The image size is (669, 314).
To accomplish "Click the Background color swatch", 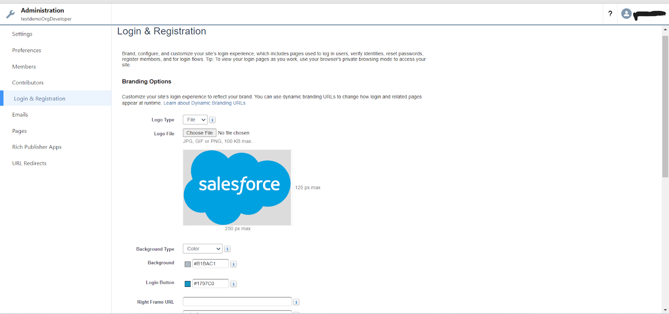I will point(188,264).
